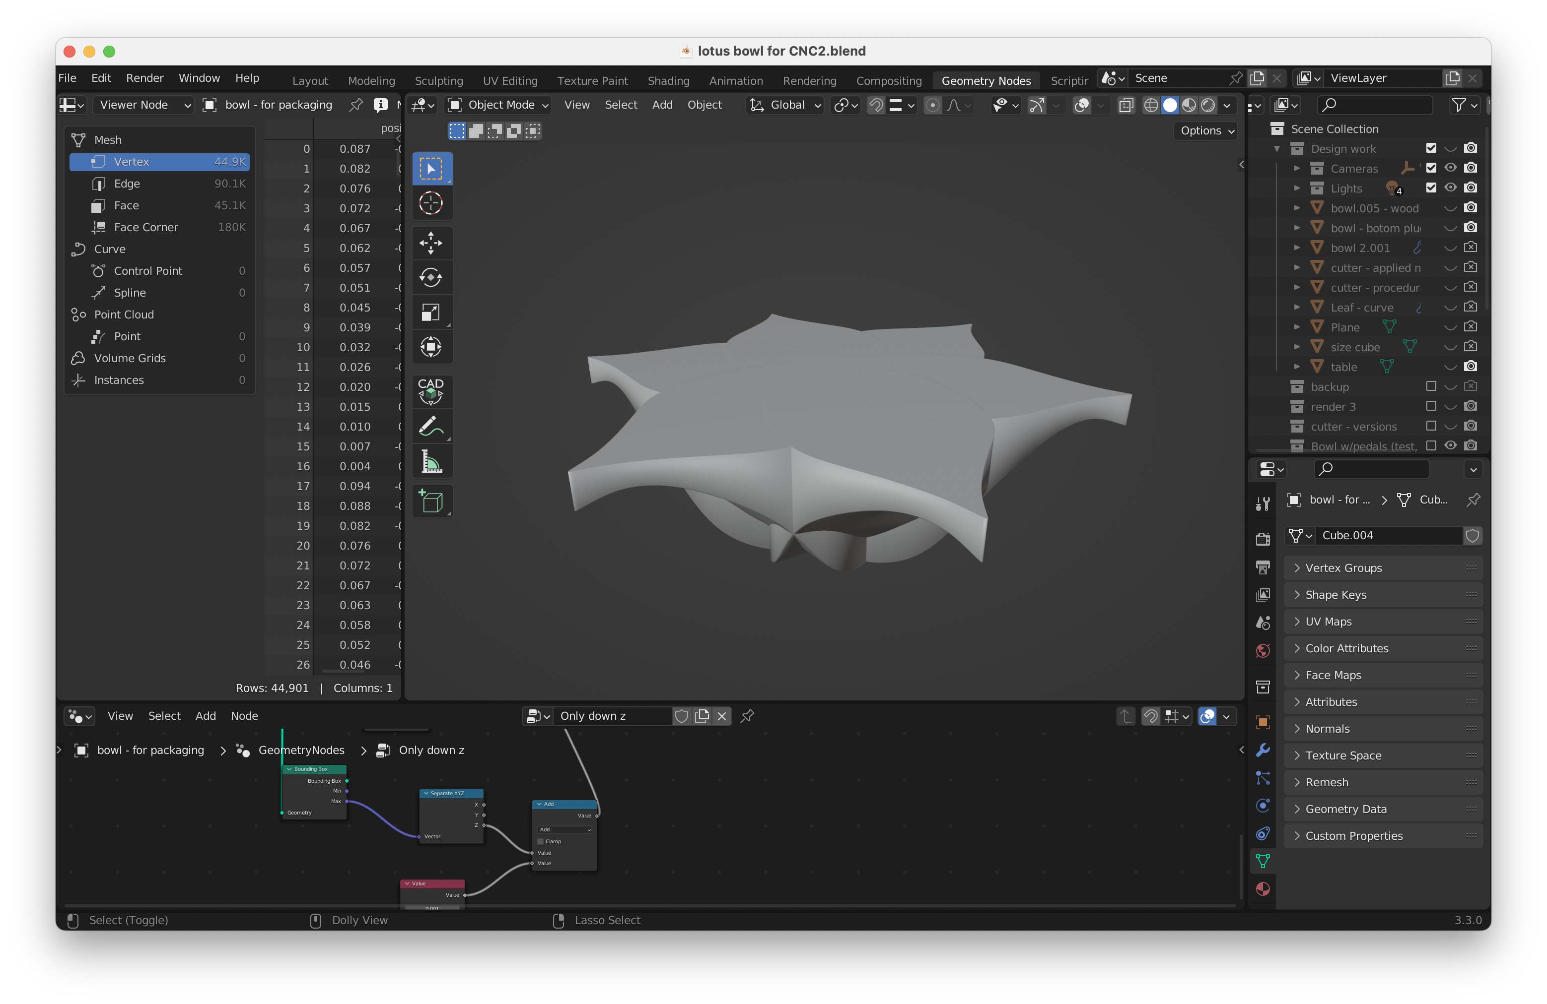Enable the backup collection checkbox

tap(1431, 386)
